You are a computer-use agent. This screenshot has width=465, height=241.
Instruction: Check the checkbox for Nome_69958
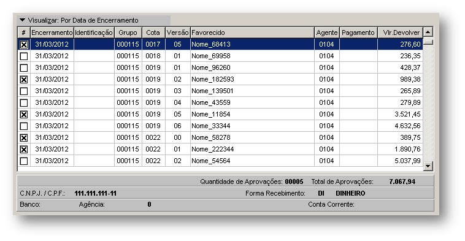pos(24,56)
